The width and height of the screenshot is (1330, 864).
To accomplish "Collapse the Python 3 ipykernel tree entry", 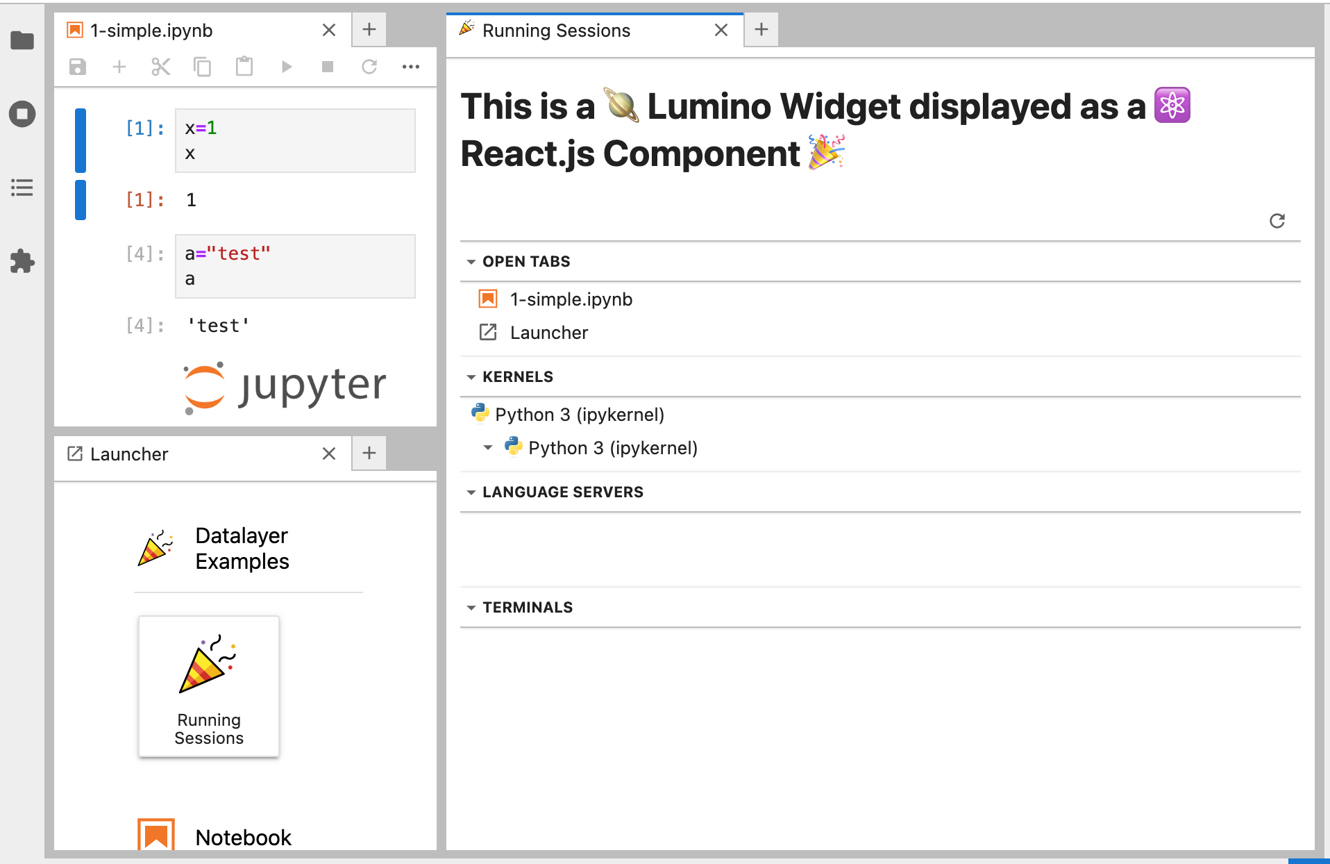I will (489, 448).
